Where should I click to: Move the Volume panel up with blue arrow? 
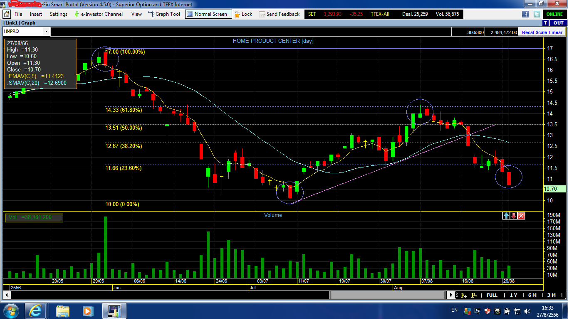pos(506,216)
